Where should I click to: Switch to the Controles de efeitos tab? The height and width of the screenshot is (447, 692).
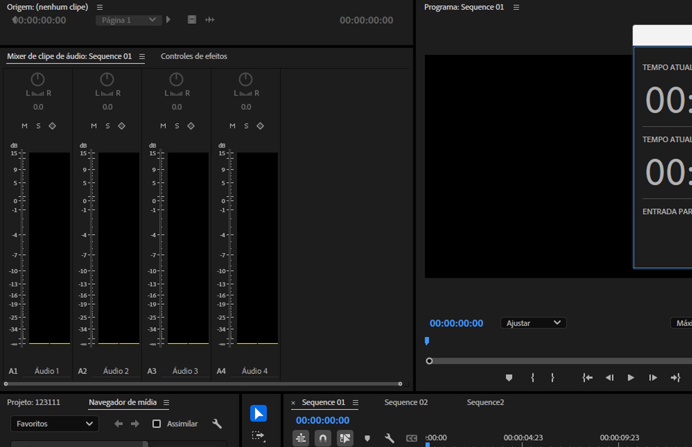pos(194,56)
